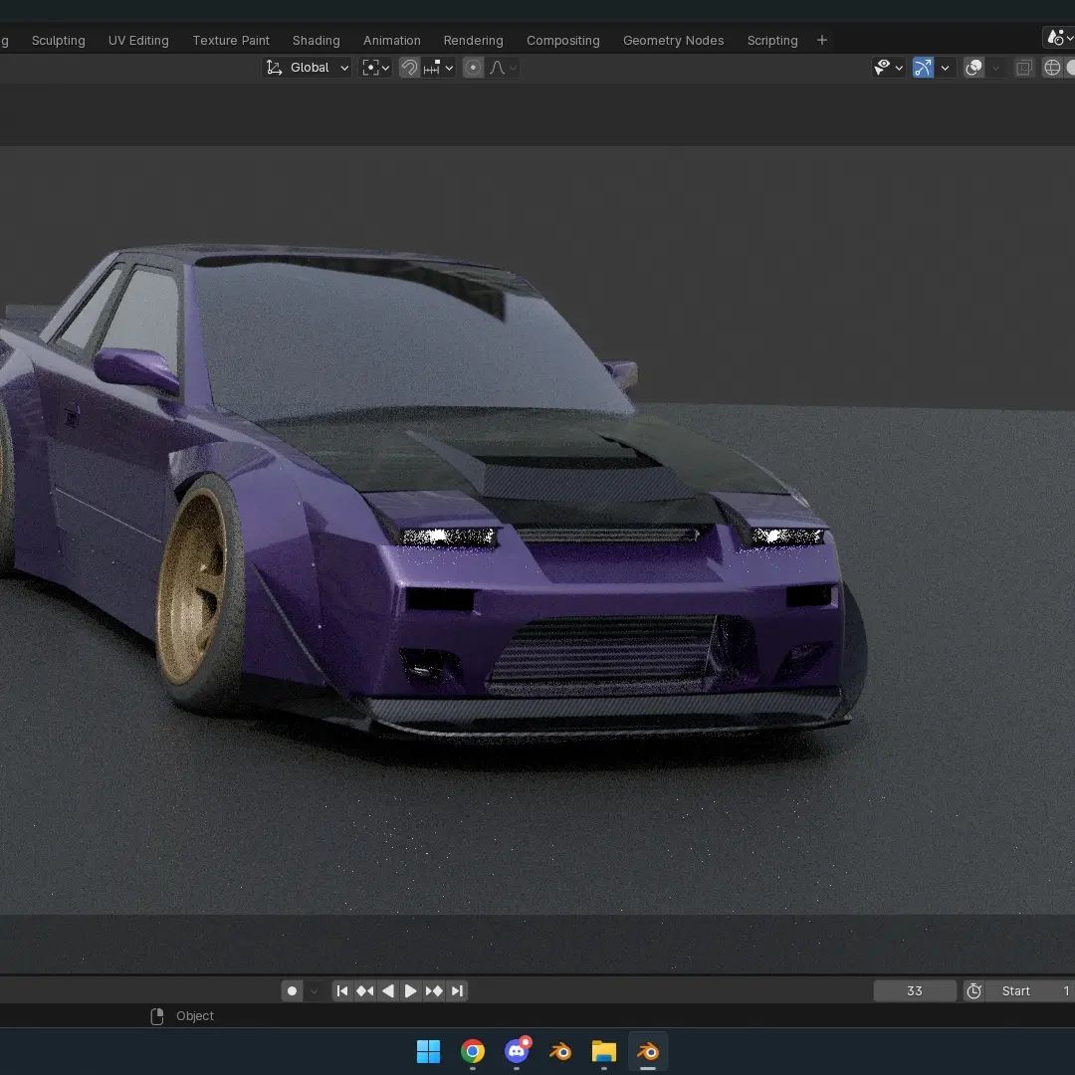The image size is (1075, 1075).
Task: Click the Object mode clipboard icon bottom-left
Action: tap(156, 1015)
